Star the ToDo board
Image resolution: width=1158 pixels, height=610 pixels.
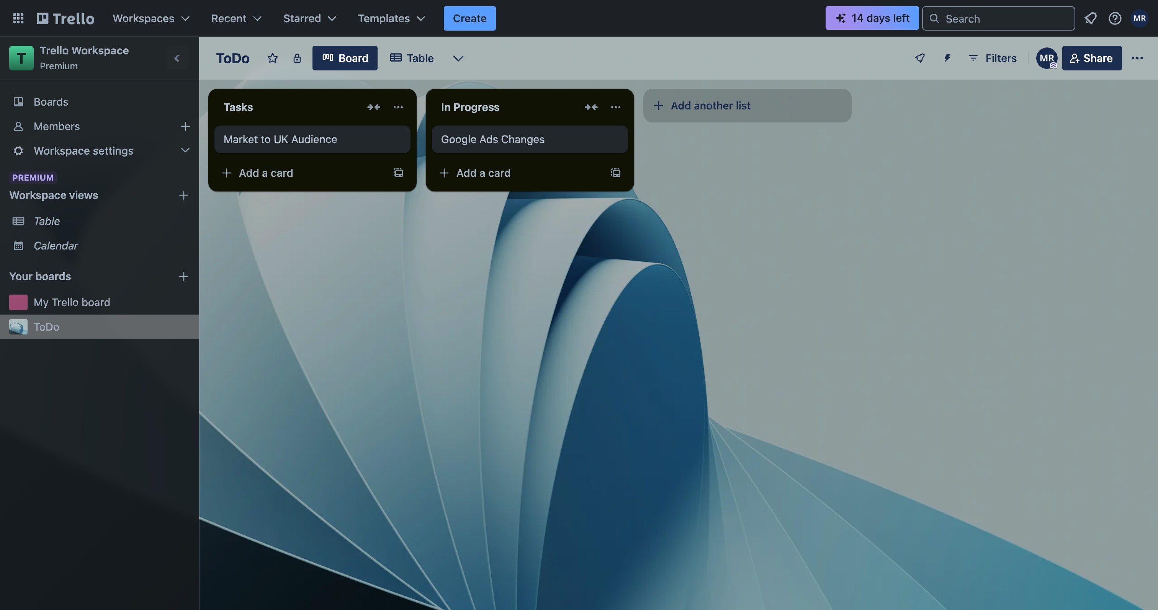point(272,58)
